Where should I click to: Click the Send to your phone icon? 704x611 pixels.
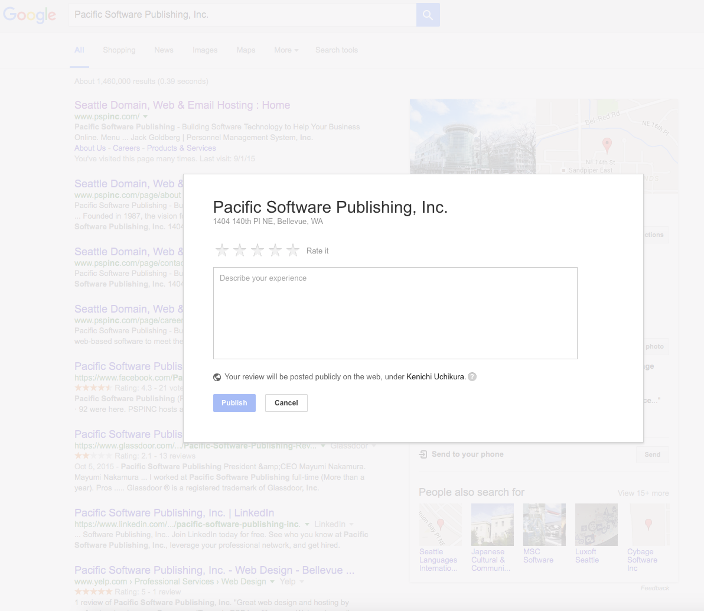point(423,454)
